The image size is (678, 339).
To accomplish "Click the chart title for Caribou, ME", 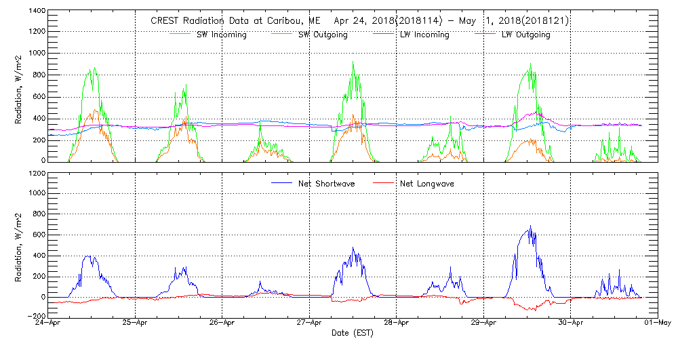I will pyautogui.click(x=359, y=21).
